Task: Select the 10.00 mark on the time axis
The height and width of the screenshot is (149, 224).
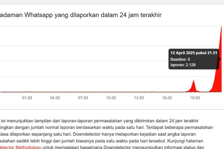Action: (x=111, y=98)
